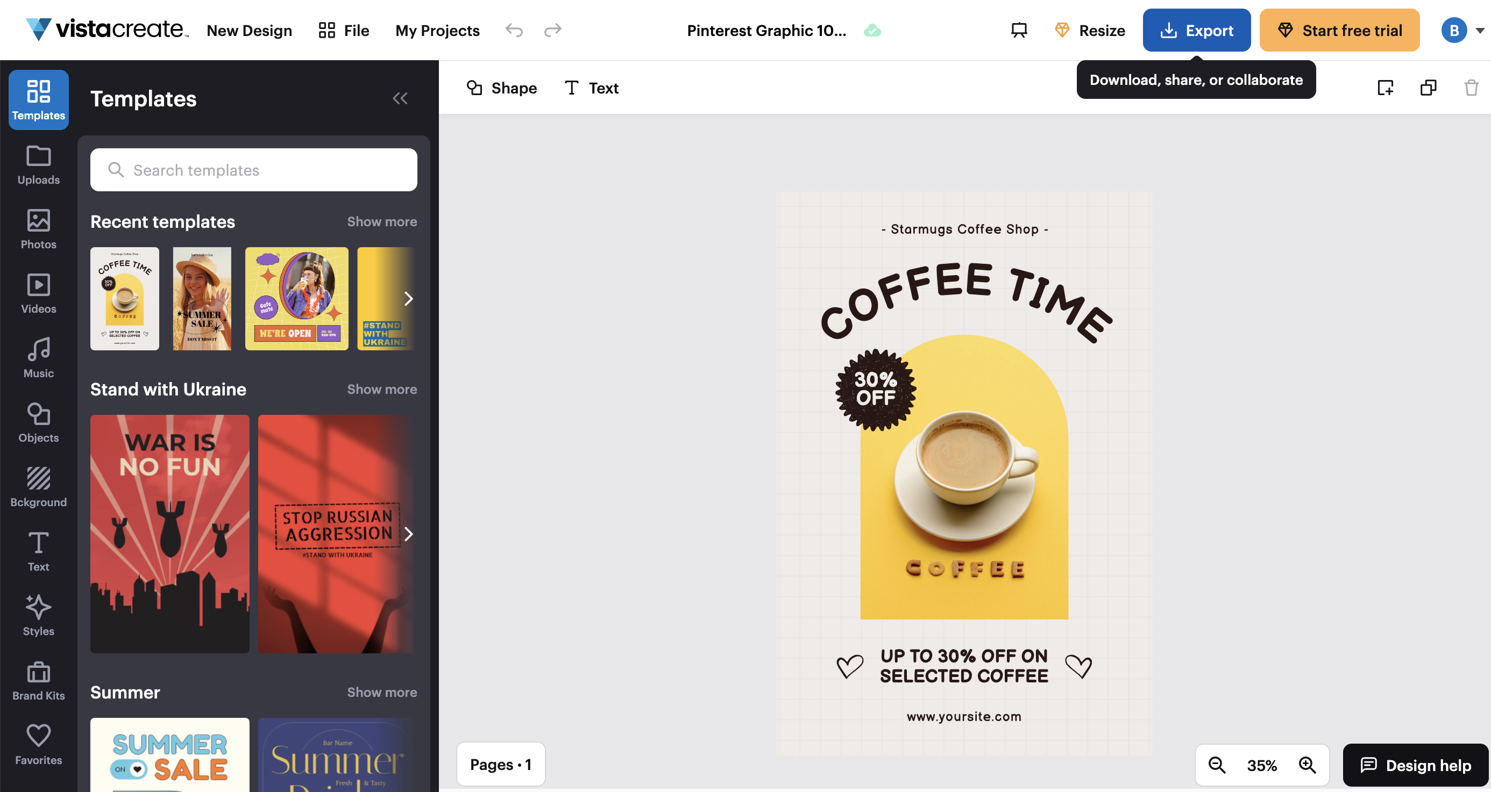Screen dimensions: 1491x792
Task: Show more Recent templates
Action: [382, 221]
